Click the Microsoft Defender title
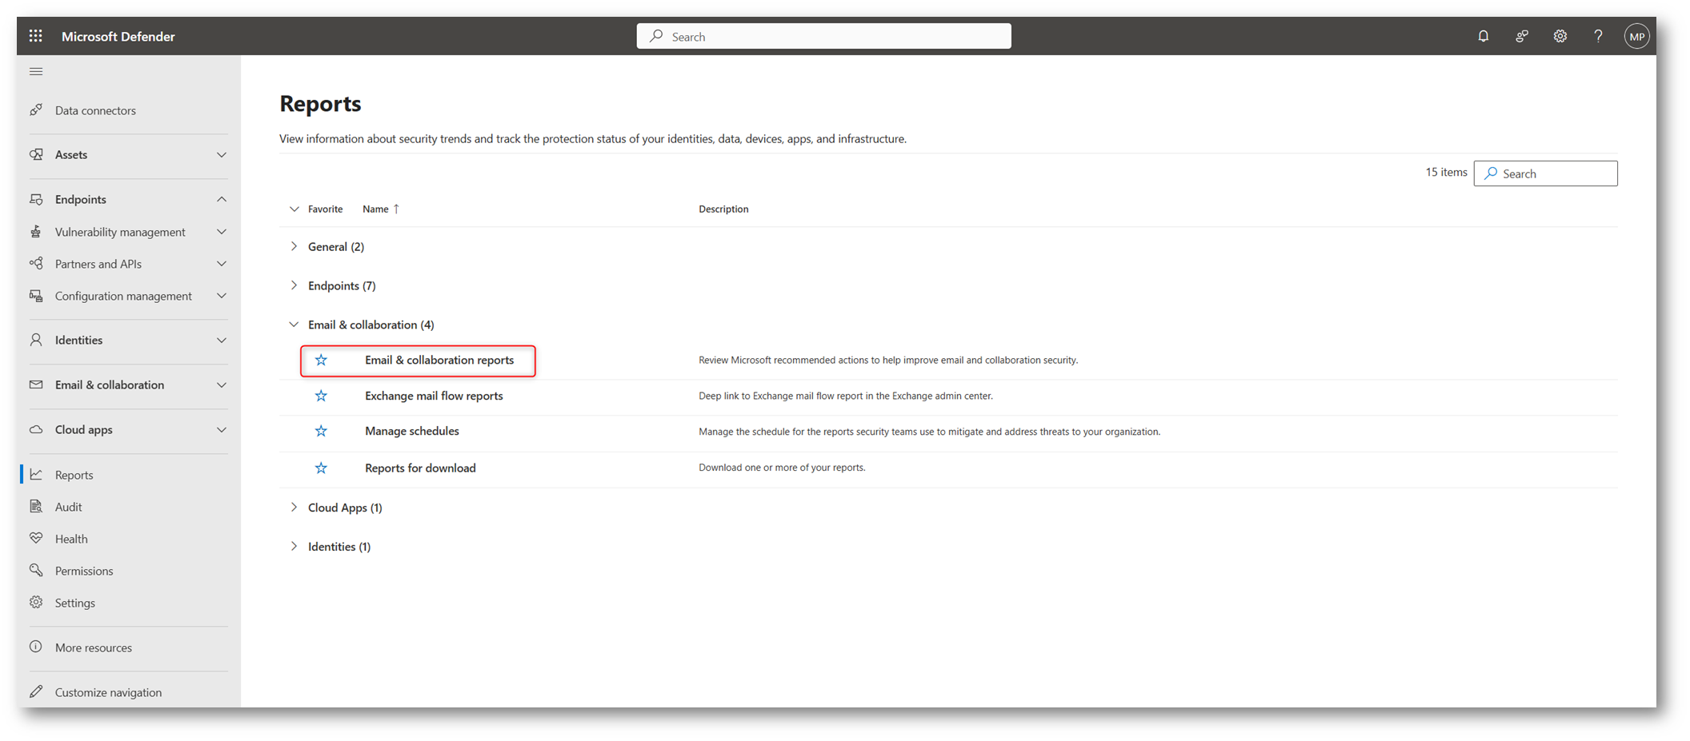This screenshot has width=1690, height=741. click(118, 36)
